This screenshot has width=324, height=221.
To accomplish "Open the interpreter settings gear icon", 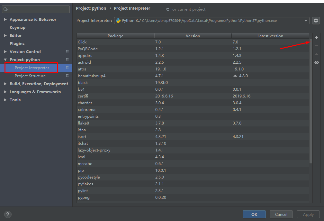I will click(x=316, y=21).
